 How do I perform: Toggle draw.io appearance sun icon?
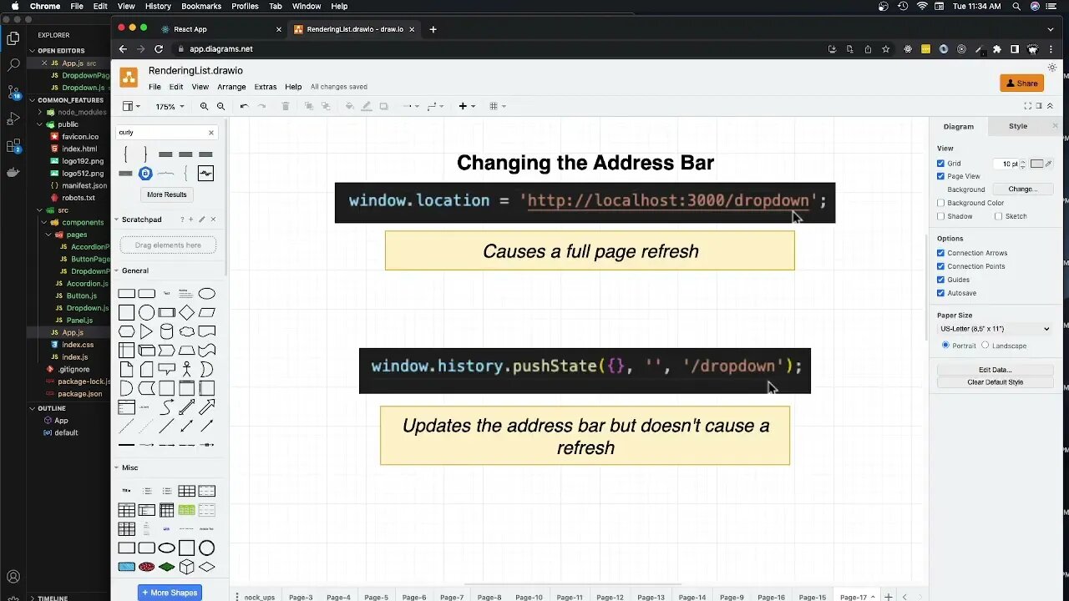click(1052, 68)
